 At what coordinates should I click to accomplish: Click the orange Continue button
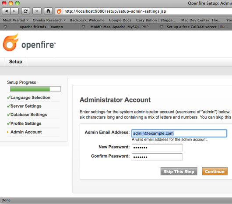click(214, 171)
